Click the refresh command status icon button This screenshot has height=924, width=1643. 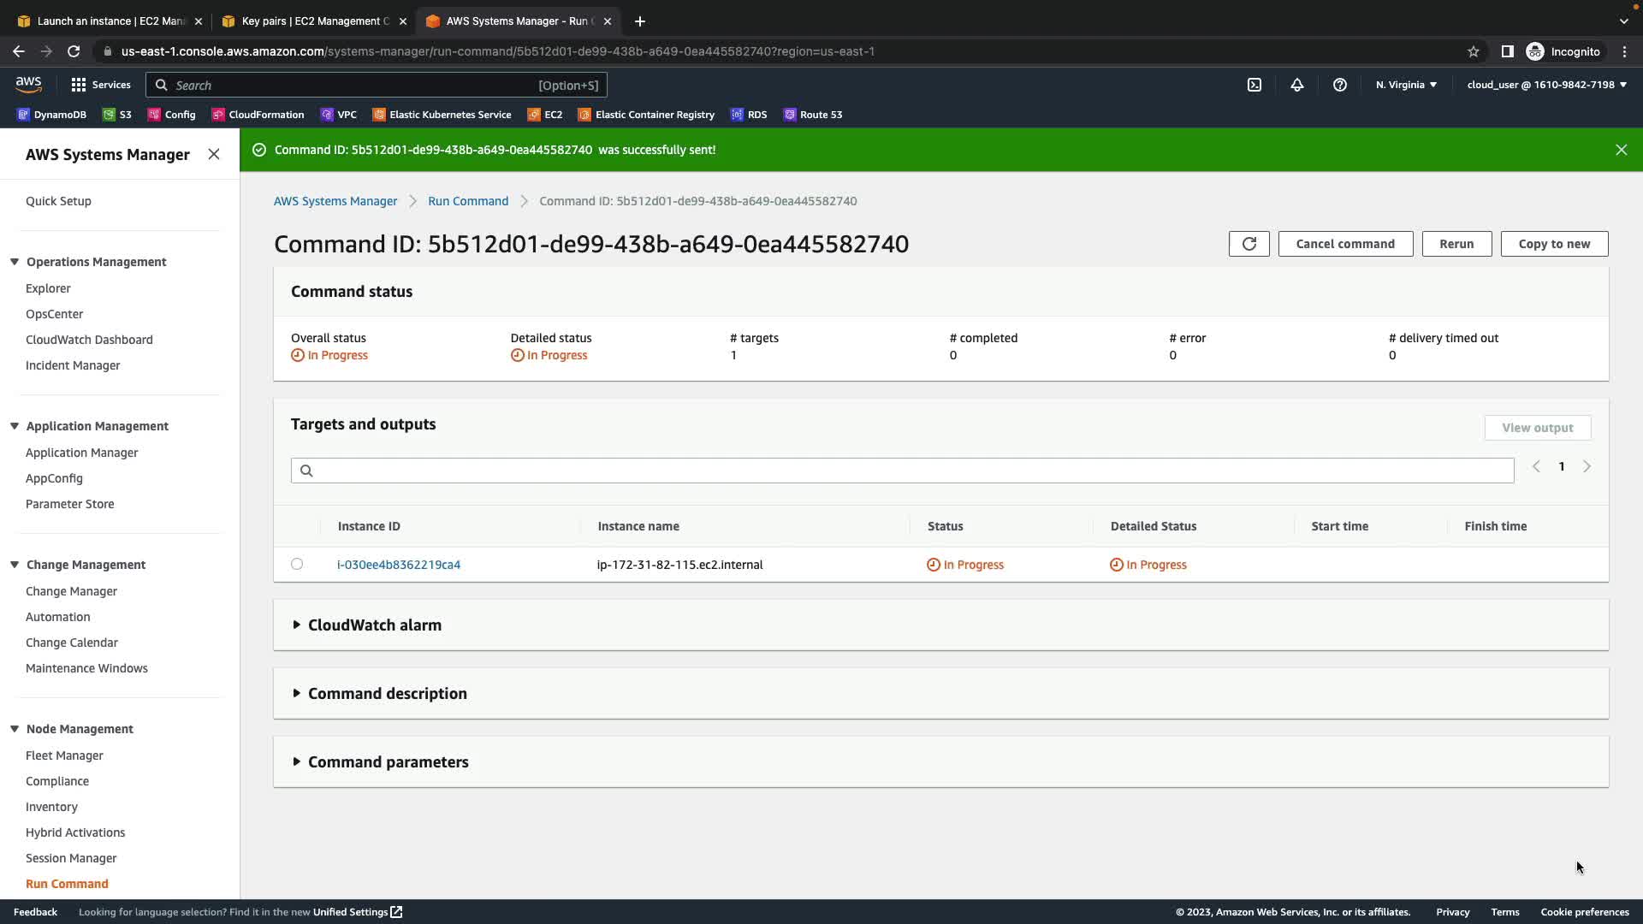[x=1249, y=244]
